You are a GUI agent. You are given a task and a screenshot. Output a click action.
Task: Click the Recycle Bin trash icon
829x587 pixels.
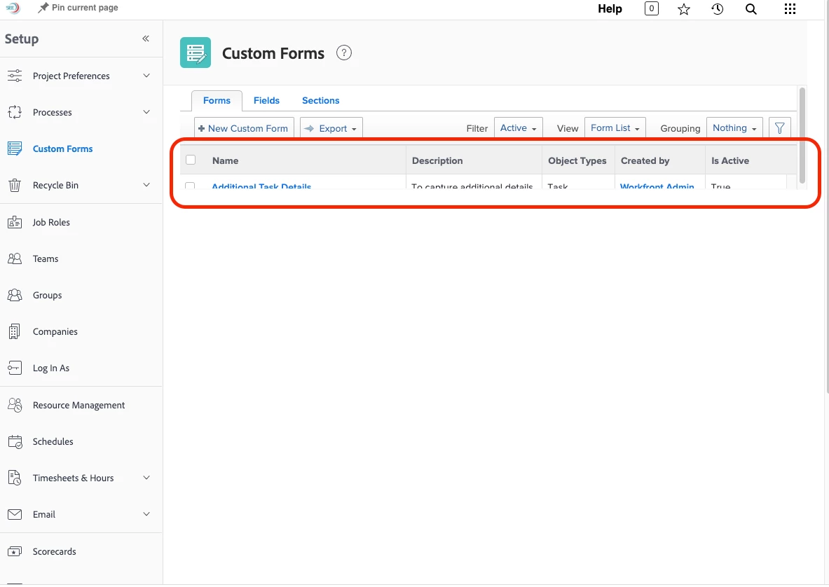point(15,186)
